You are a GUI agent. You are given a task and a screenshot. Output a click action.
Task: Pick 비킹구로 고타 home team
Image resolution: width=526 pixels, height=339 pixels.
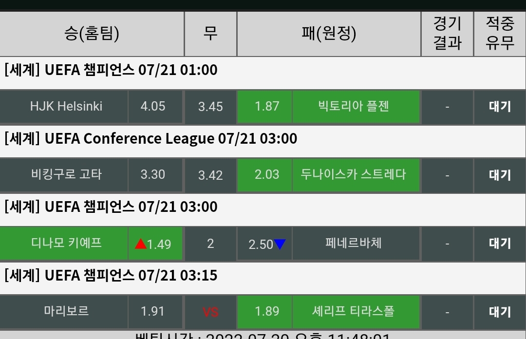tap(66, 174)
